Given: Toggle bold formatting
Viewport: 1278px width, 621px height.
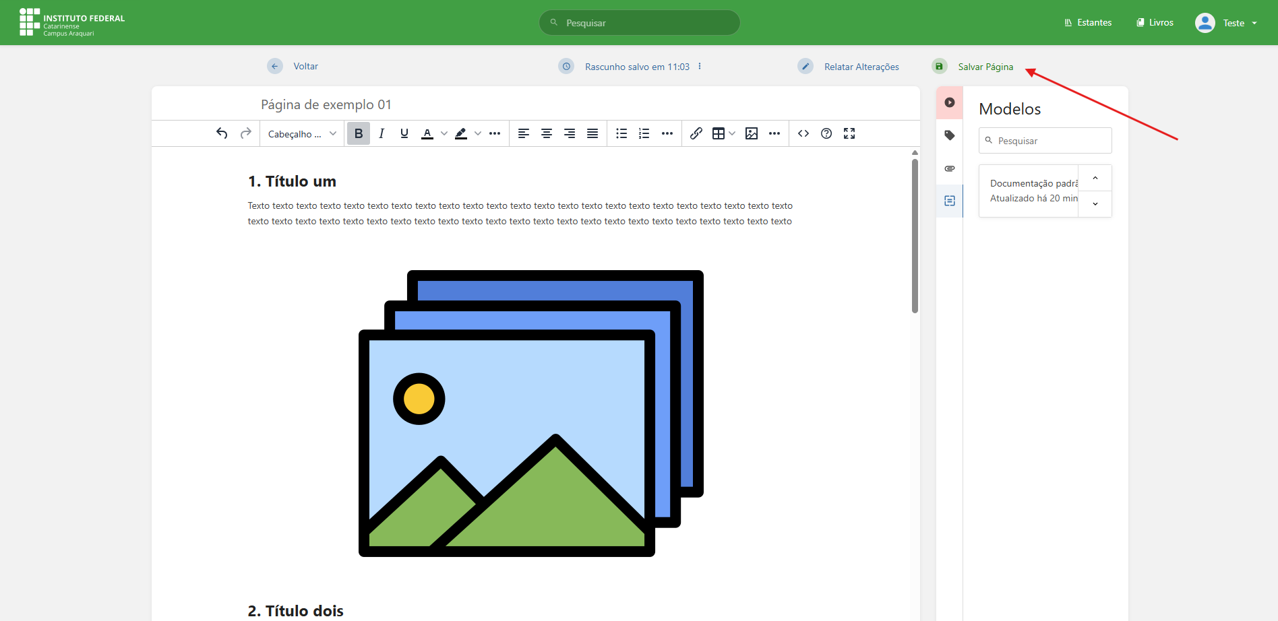Looking at the screenshot, I should tap(359, 133).
